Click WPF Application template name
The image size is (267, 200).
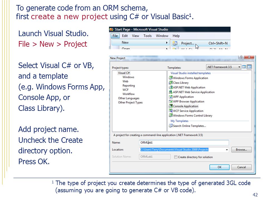tap(183, 97)
